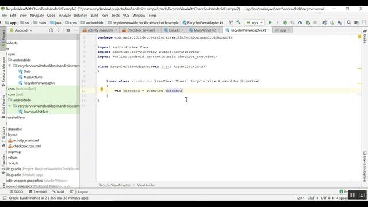This screenshot has width=368, height=207.
Task: Open the File menu
Action: (x=4, y=16)
